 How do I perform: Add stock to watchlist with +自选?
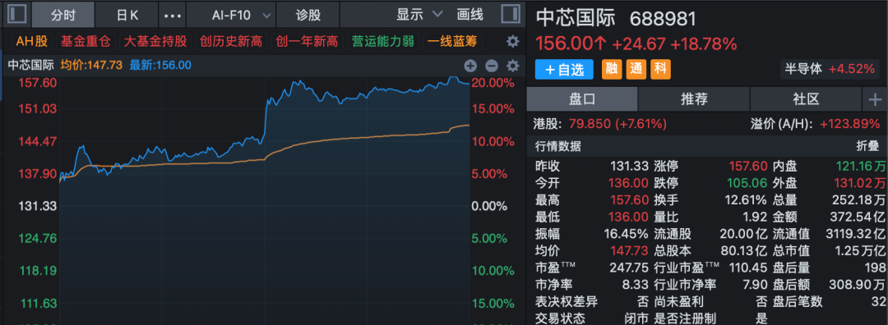[564, 70]
